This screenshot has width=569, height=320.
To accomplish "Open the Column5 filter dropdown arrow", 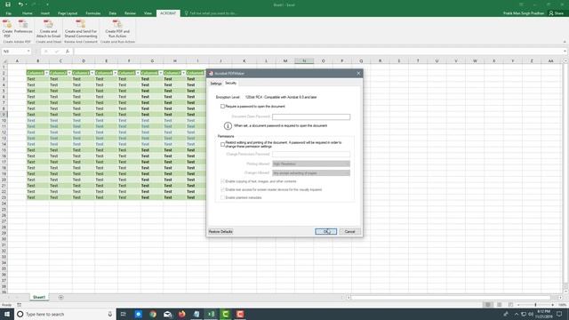I will pyautogui.click(x=138, y=73).
